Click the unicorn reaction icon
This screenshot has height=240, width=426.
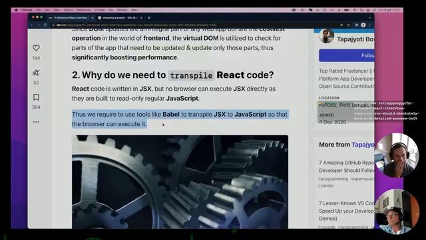(x=36, y=73)
